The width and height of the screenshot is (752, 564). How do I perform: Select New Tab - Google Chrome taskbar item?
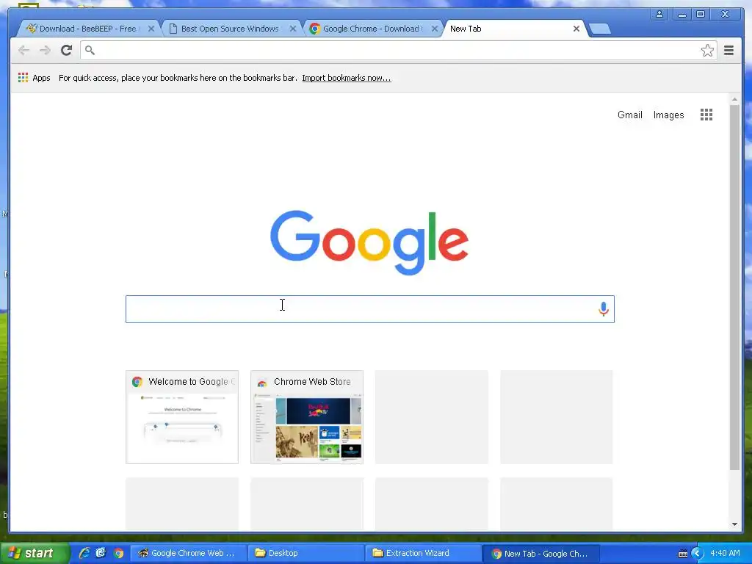coord(540,554)
